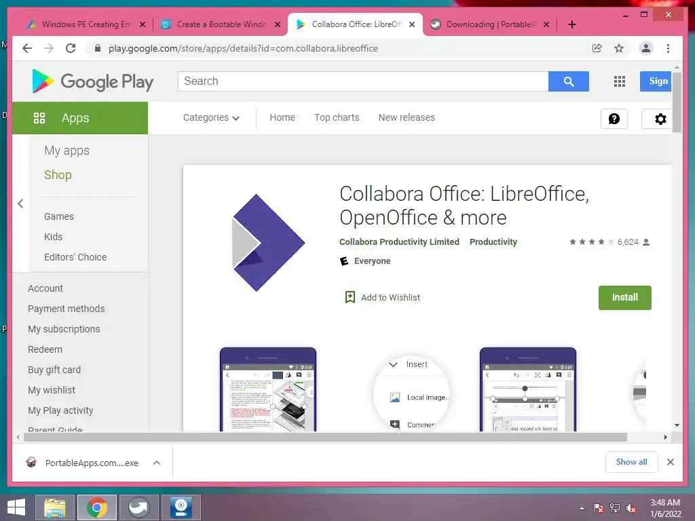The image size is (695, 521).
Task: Select Shop in sidebar
Action: pos(58,174)
